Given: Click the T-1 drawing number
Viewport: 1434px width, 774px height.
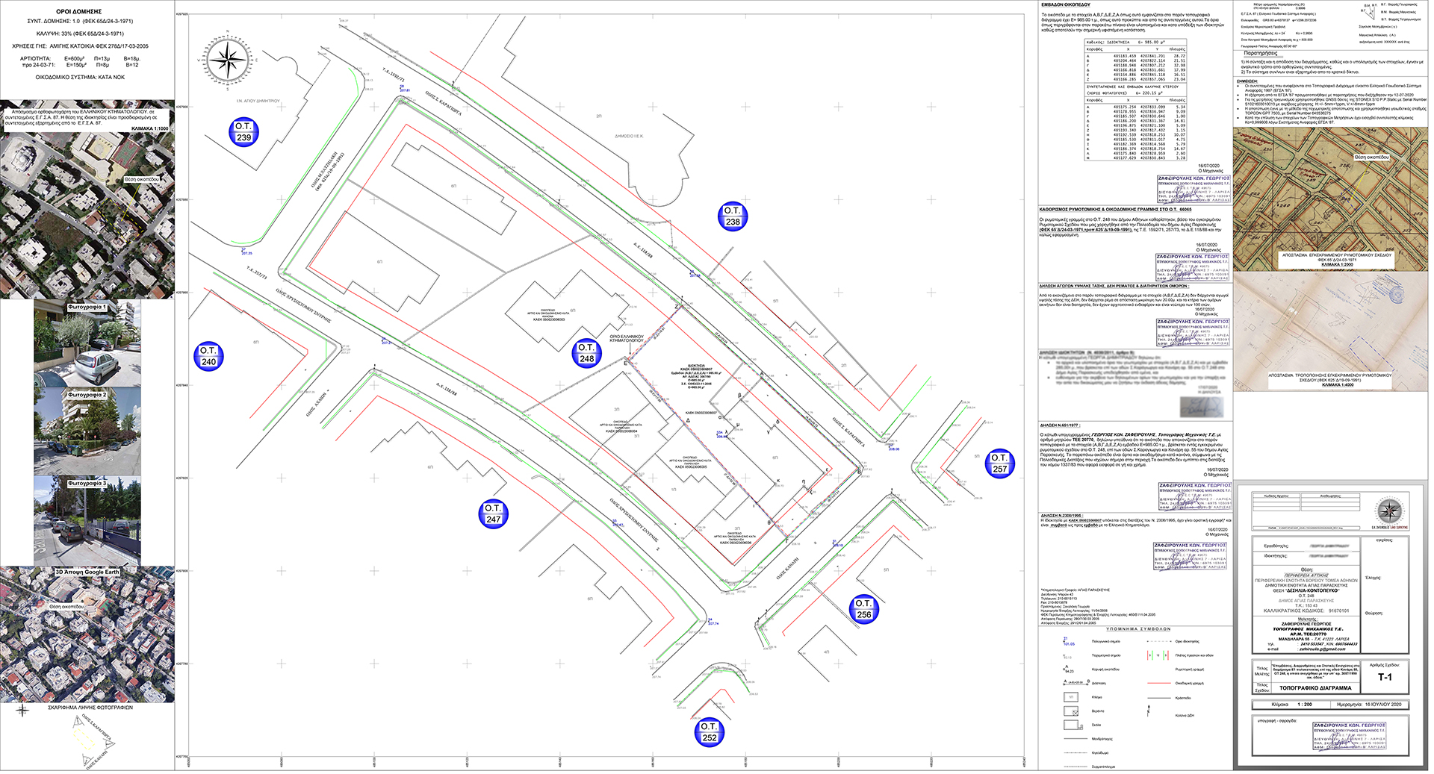Looking at the screenshot, I should [x=1385, y=677].
